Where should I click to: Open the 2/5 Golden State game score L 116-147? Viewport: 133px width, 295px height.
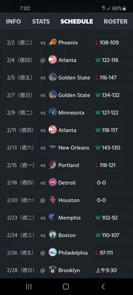click(x=106, y=78)
